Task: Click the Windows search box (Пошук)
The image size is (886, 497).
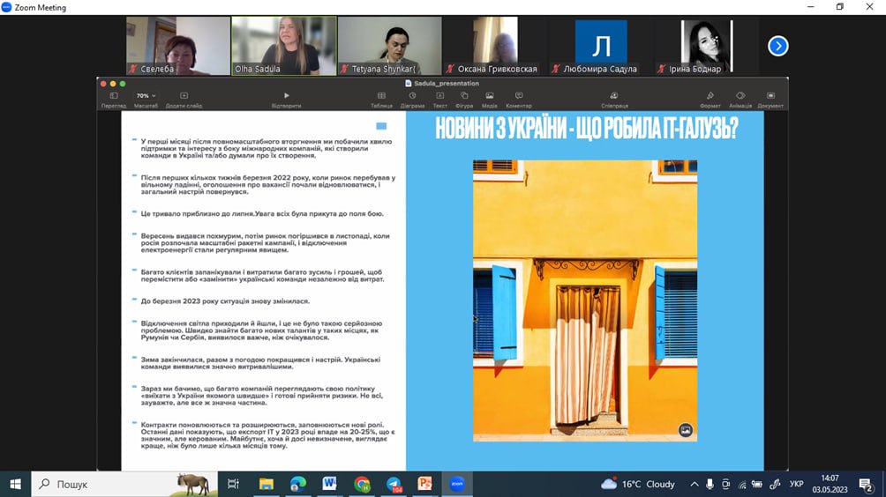Action: pos(124,484)
